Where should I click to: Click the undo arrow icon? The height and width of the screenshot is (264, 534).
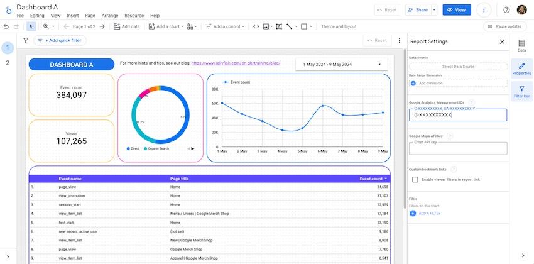[x=6, y=26]
